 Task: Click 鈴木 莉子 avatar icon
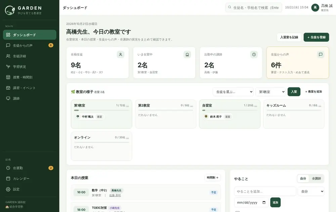(x=206, y=117)
